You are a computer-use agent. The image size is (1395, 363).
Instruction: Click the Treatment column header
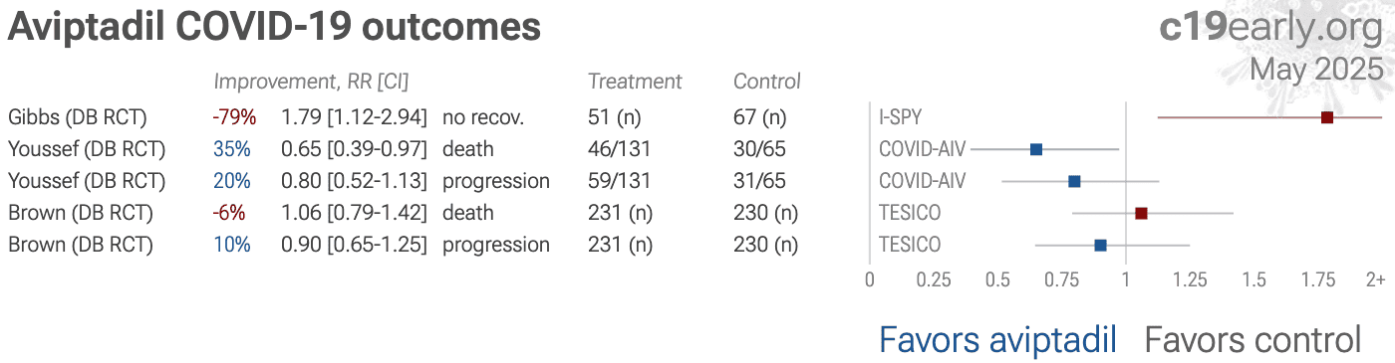tap(635, 82)
